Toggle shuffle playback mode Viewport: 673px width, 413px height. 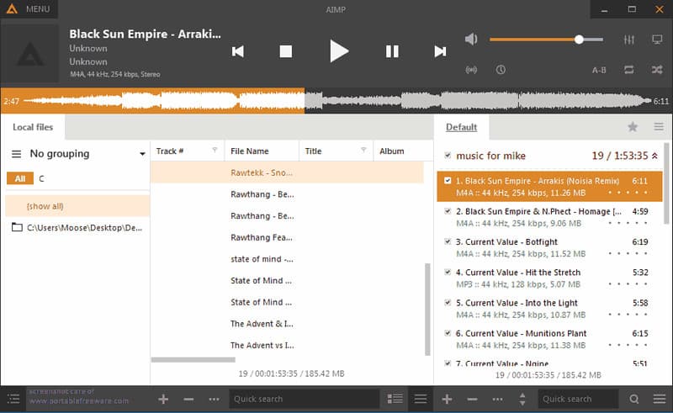(657, 70)
